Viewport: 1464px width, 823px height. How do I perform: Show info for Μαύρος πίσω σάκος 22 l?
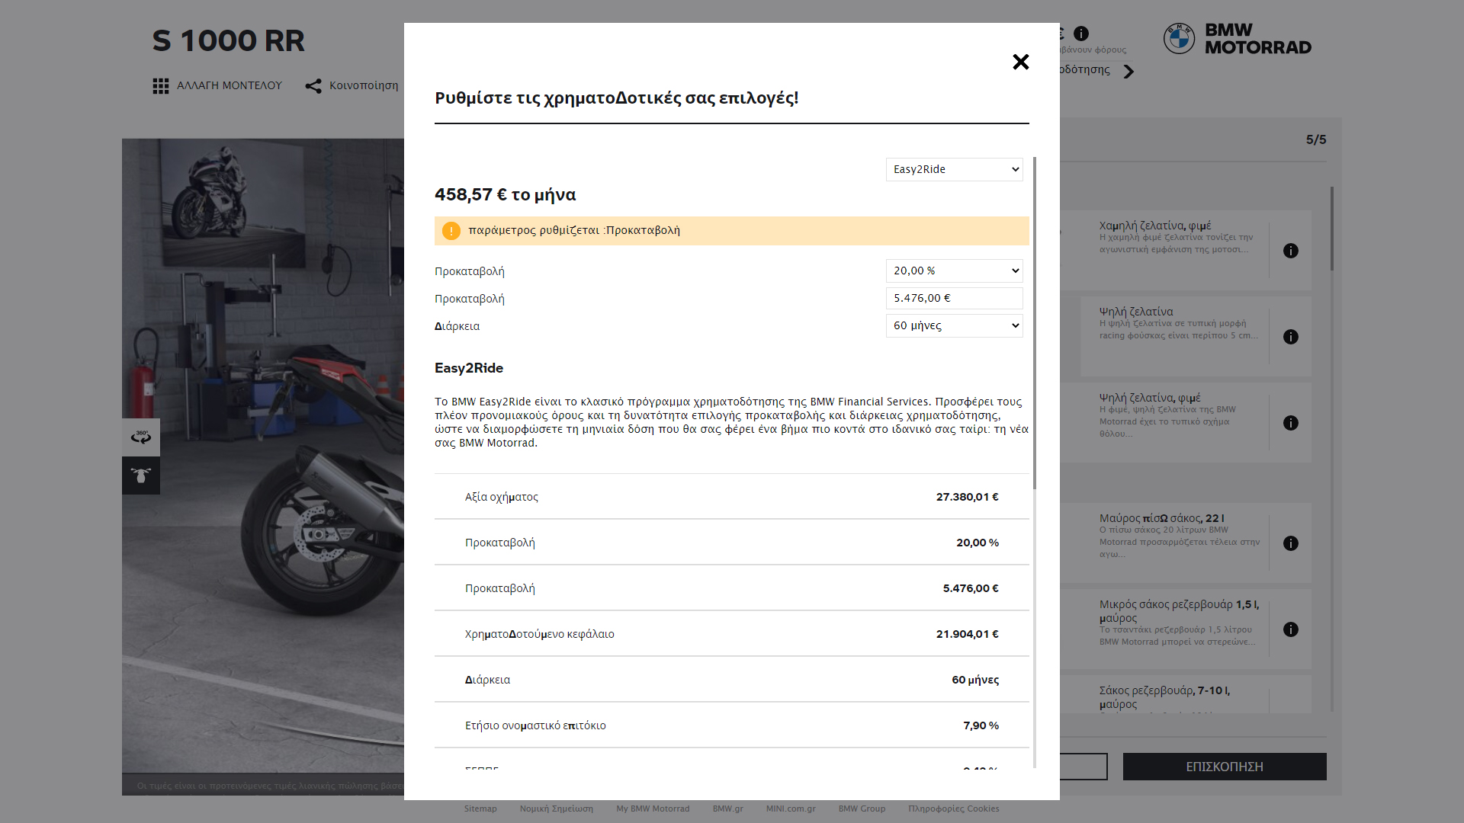1291,543
